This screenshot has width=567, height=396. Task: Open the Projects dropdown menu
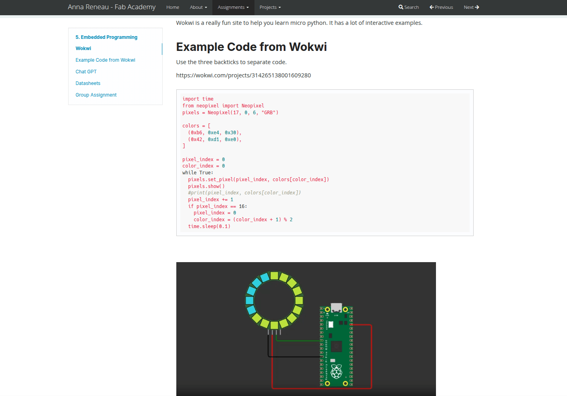(270, 7)
